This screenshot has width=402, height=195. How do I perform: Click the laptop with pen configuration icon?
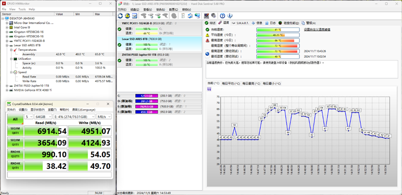[206, 16]
